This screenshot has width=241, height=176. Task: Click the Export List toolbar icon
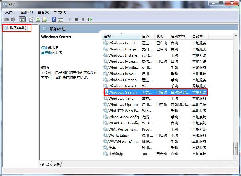pyautogui.click(x=45, y=19)
